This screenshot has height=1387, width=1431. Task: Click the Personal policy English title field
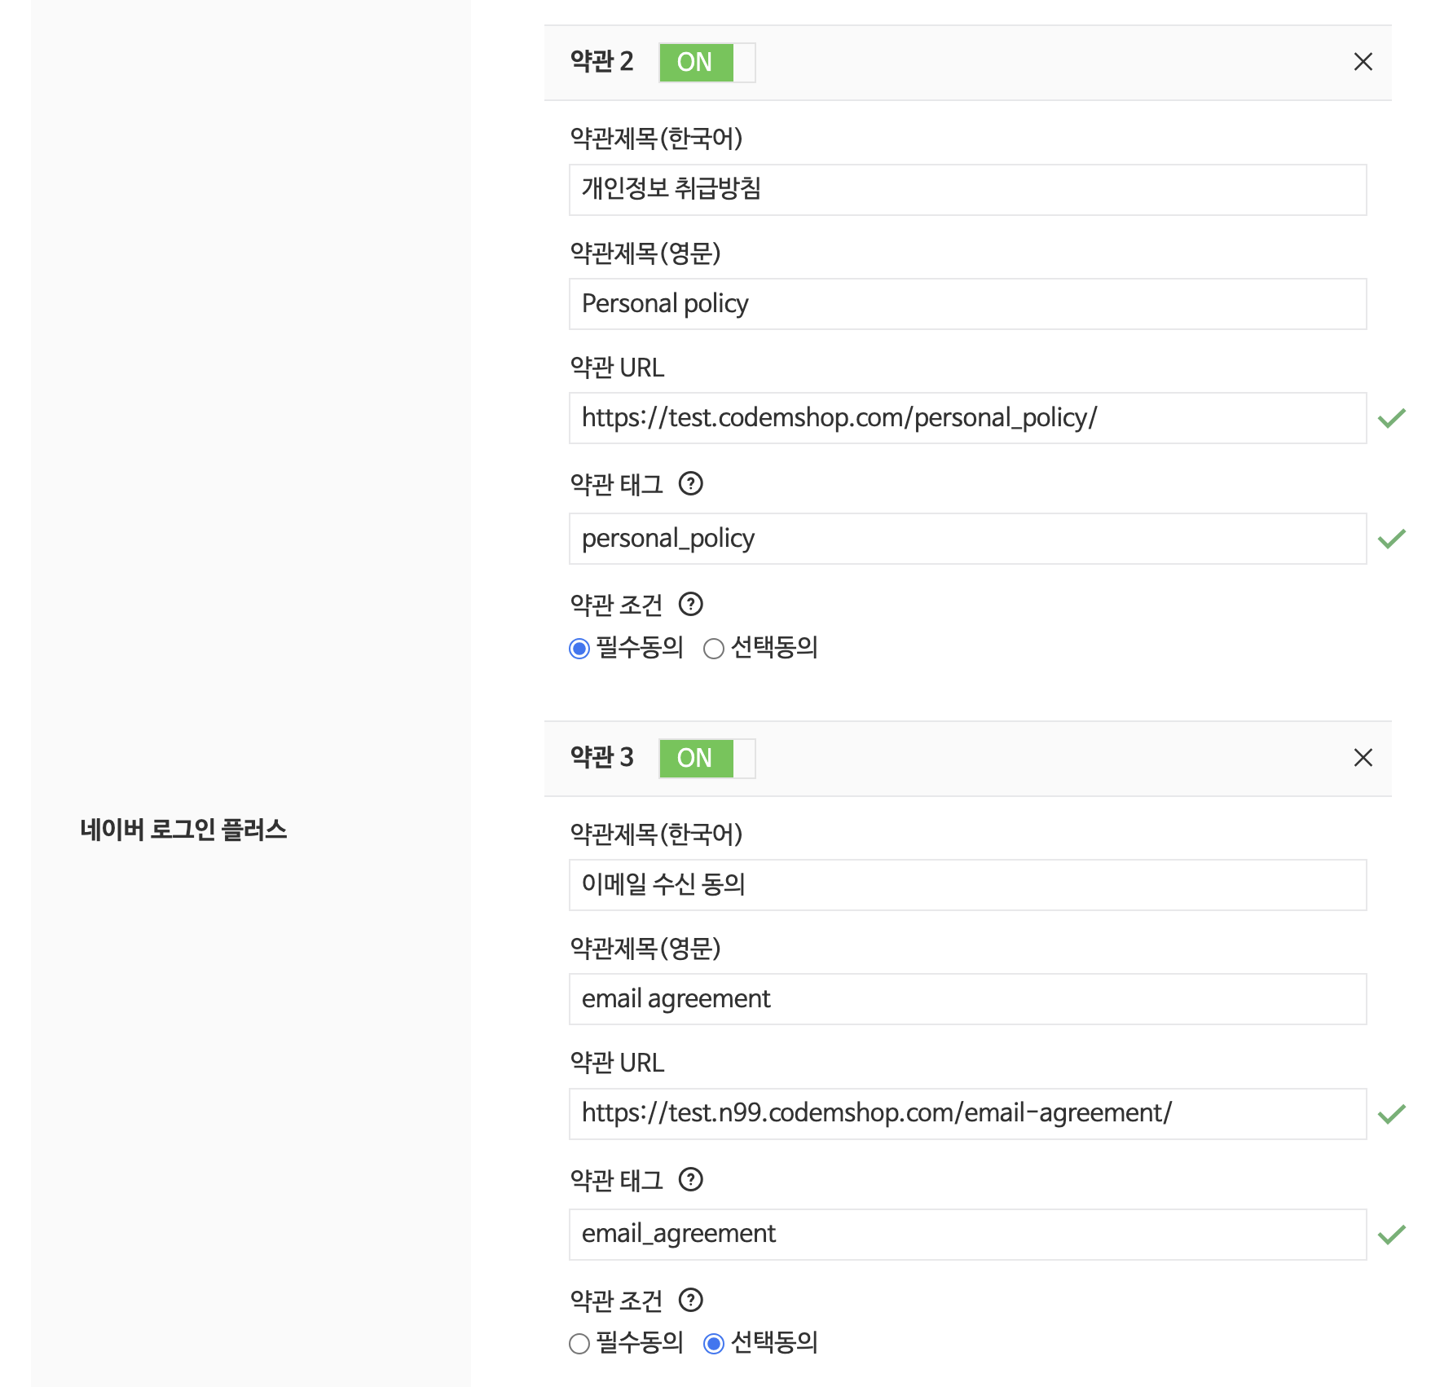[x=967, y=304]
